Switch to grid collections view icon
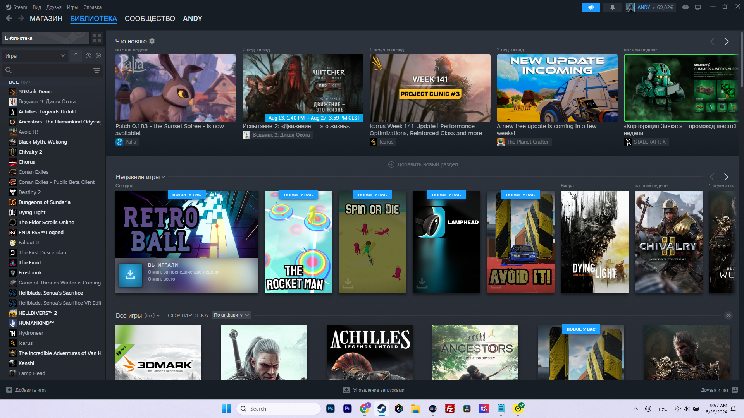The height and width of the screenshot is (418, 744). click(97, 38)
